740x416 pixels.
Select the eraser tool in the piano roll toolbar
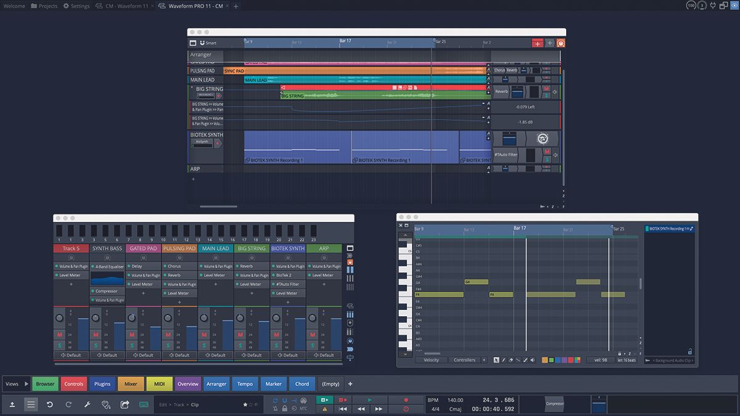coord(511,360)
